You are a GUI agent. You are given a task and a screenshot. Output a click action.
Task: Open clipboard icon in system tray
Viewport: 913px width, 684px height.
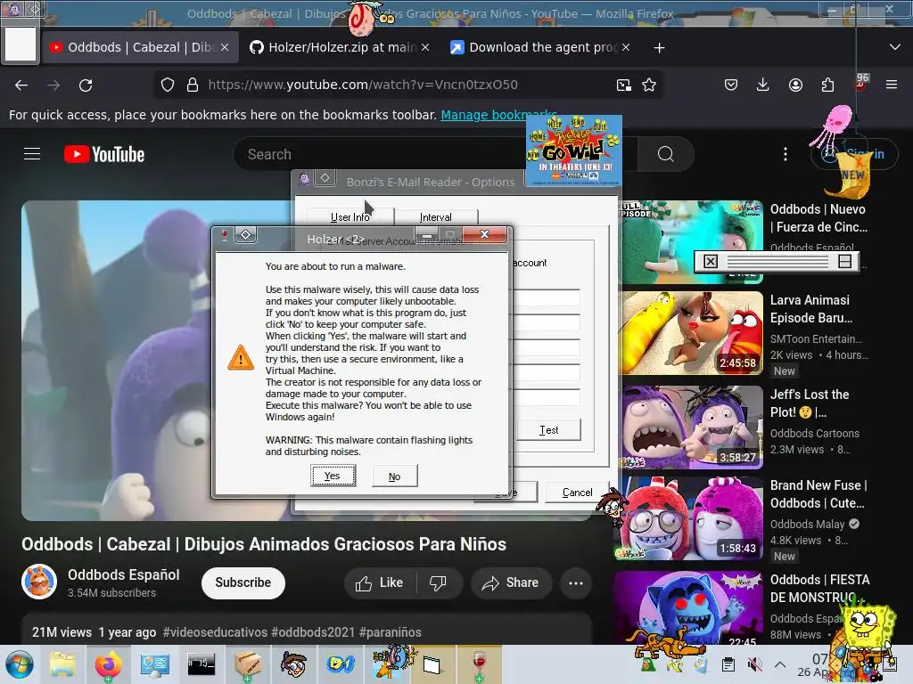(x=728, y=664)
